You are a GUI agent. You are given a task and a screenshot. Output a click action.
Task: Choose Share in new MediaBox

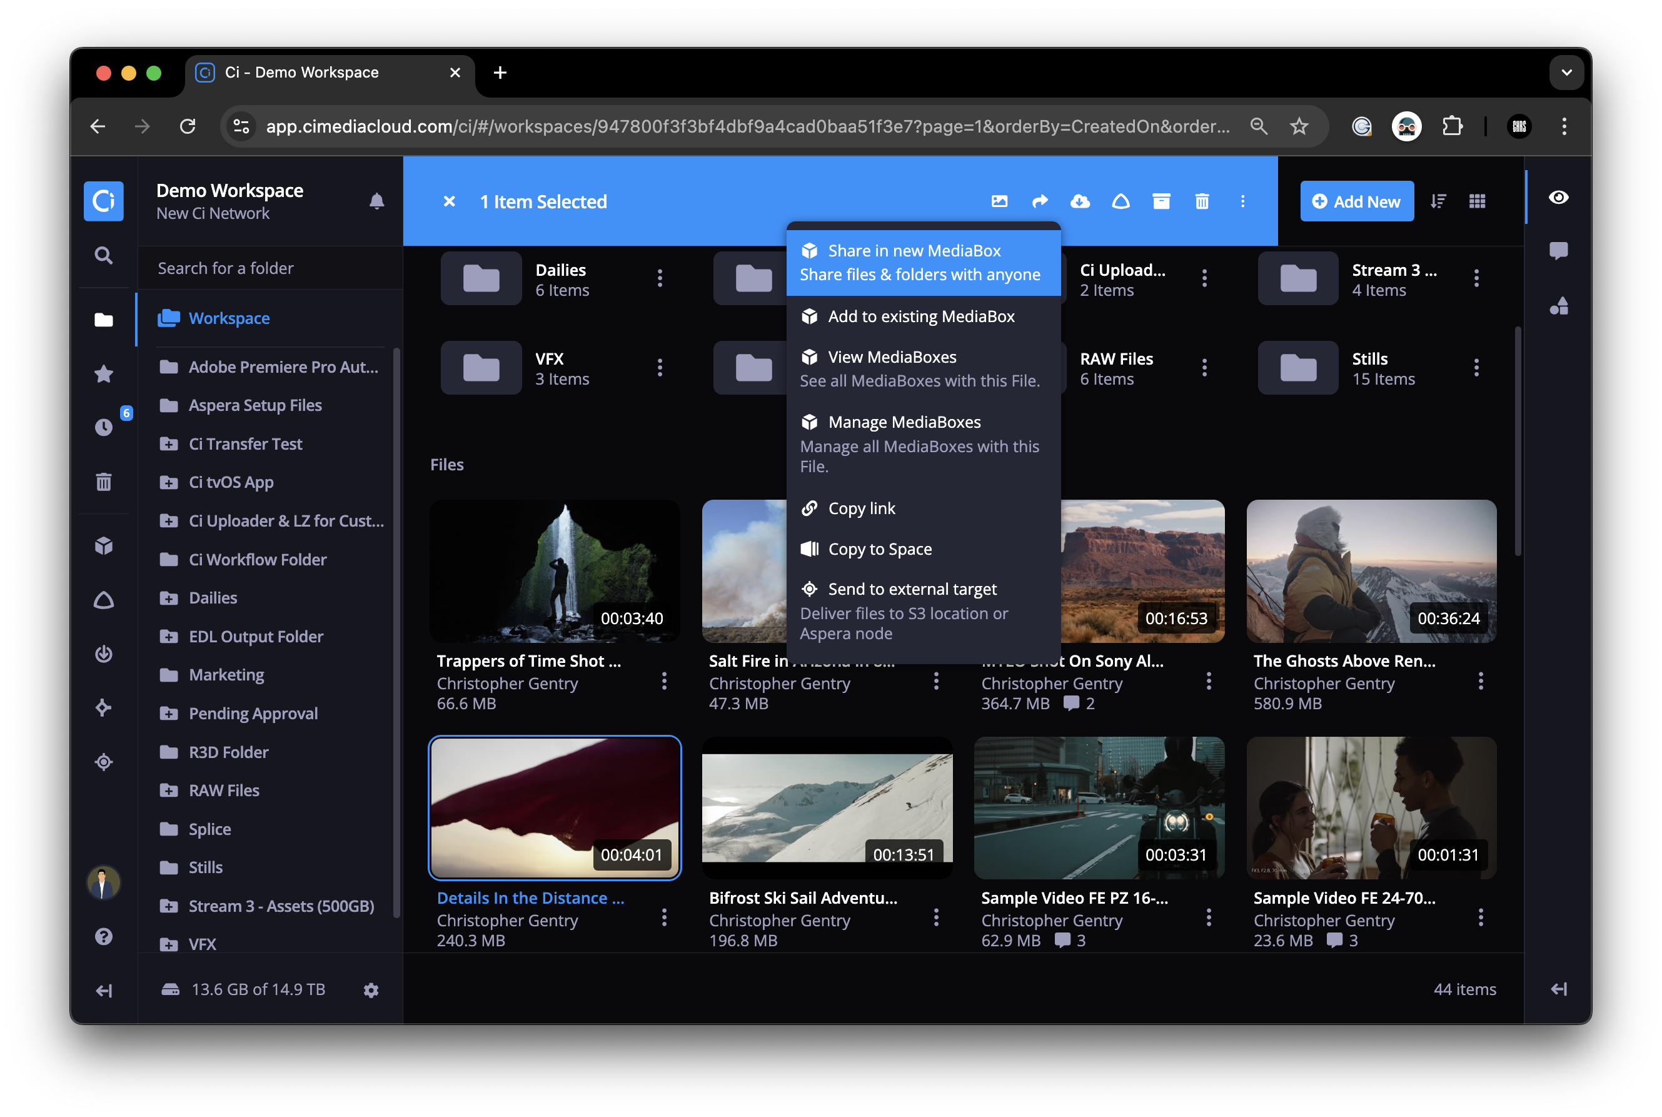pyautogui.click(x=924, y=262)
